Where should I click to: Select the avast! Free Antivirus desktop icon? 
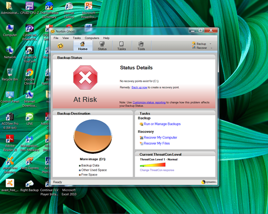click(10, 165)
